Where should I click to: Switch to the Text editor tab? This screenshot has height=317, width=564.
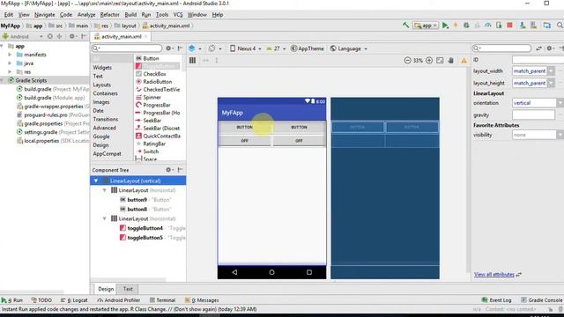128,289
